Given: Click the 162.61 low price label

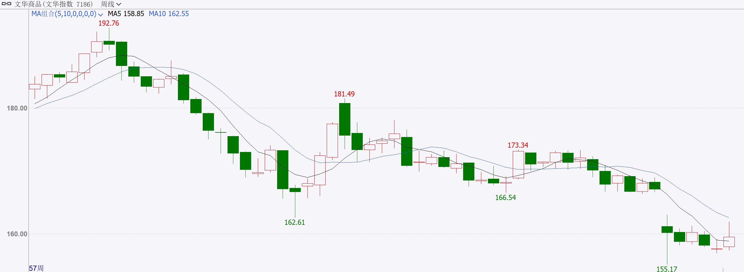Looking at the screenshot, I should click(x=294, y=222).
